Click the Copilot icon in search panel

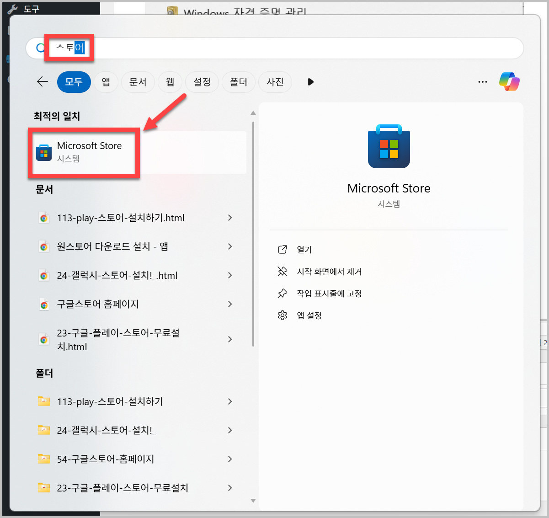pyautogui.click(x=509, y=82)
